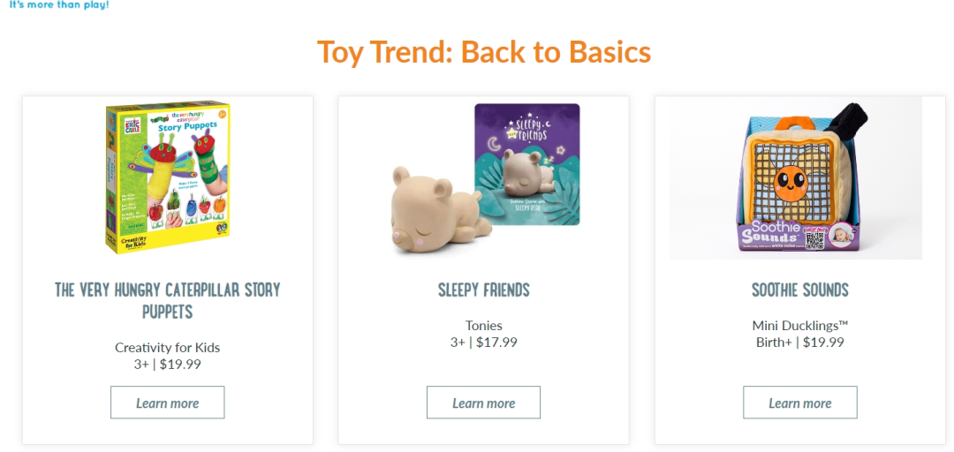Screen dimensions: 954x452
Task: Click the It's more than play tagline
Action: click(x=58, y=4)
